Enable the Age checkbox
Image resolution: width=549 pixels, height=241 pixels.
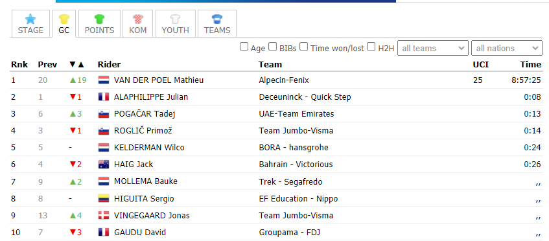tap(244, 47)
